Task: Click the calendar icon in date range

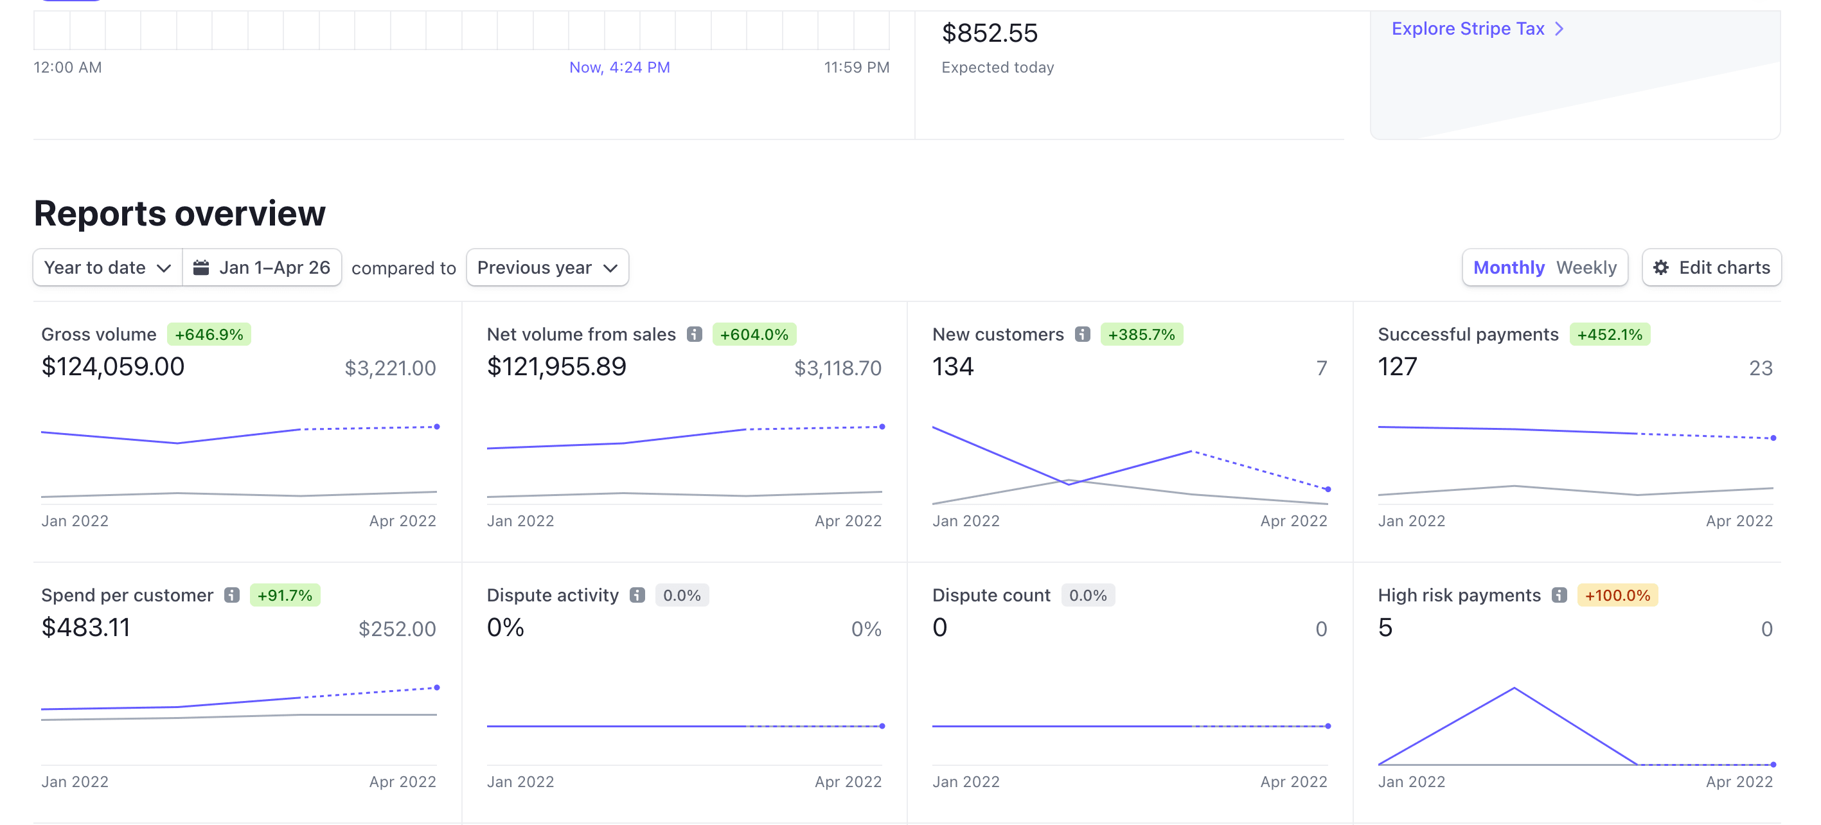Action: [x=202, y=268]
